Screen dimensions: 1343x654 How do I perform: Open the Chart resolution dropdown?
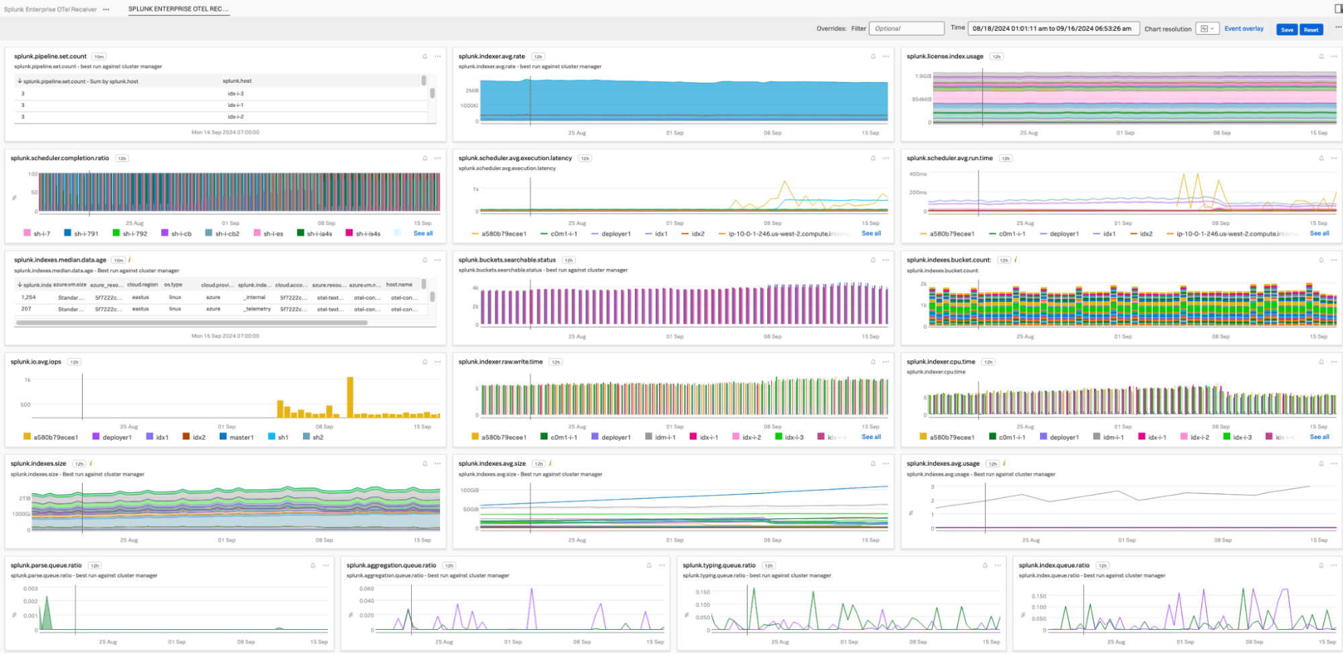(x=1207, y=29)
